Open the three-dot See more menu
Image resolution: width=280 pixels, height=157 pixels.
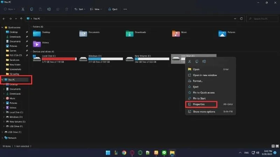pos(125,9)
